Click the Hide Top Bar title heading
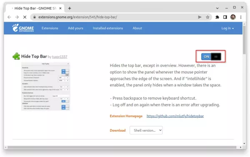 coord(34,56)
